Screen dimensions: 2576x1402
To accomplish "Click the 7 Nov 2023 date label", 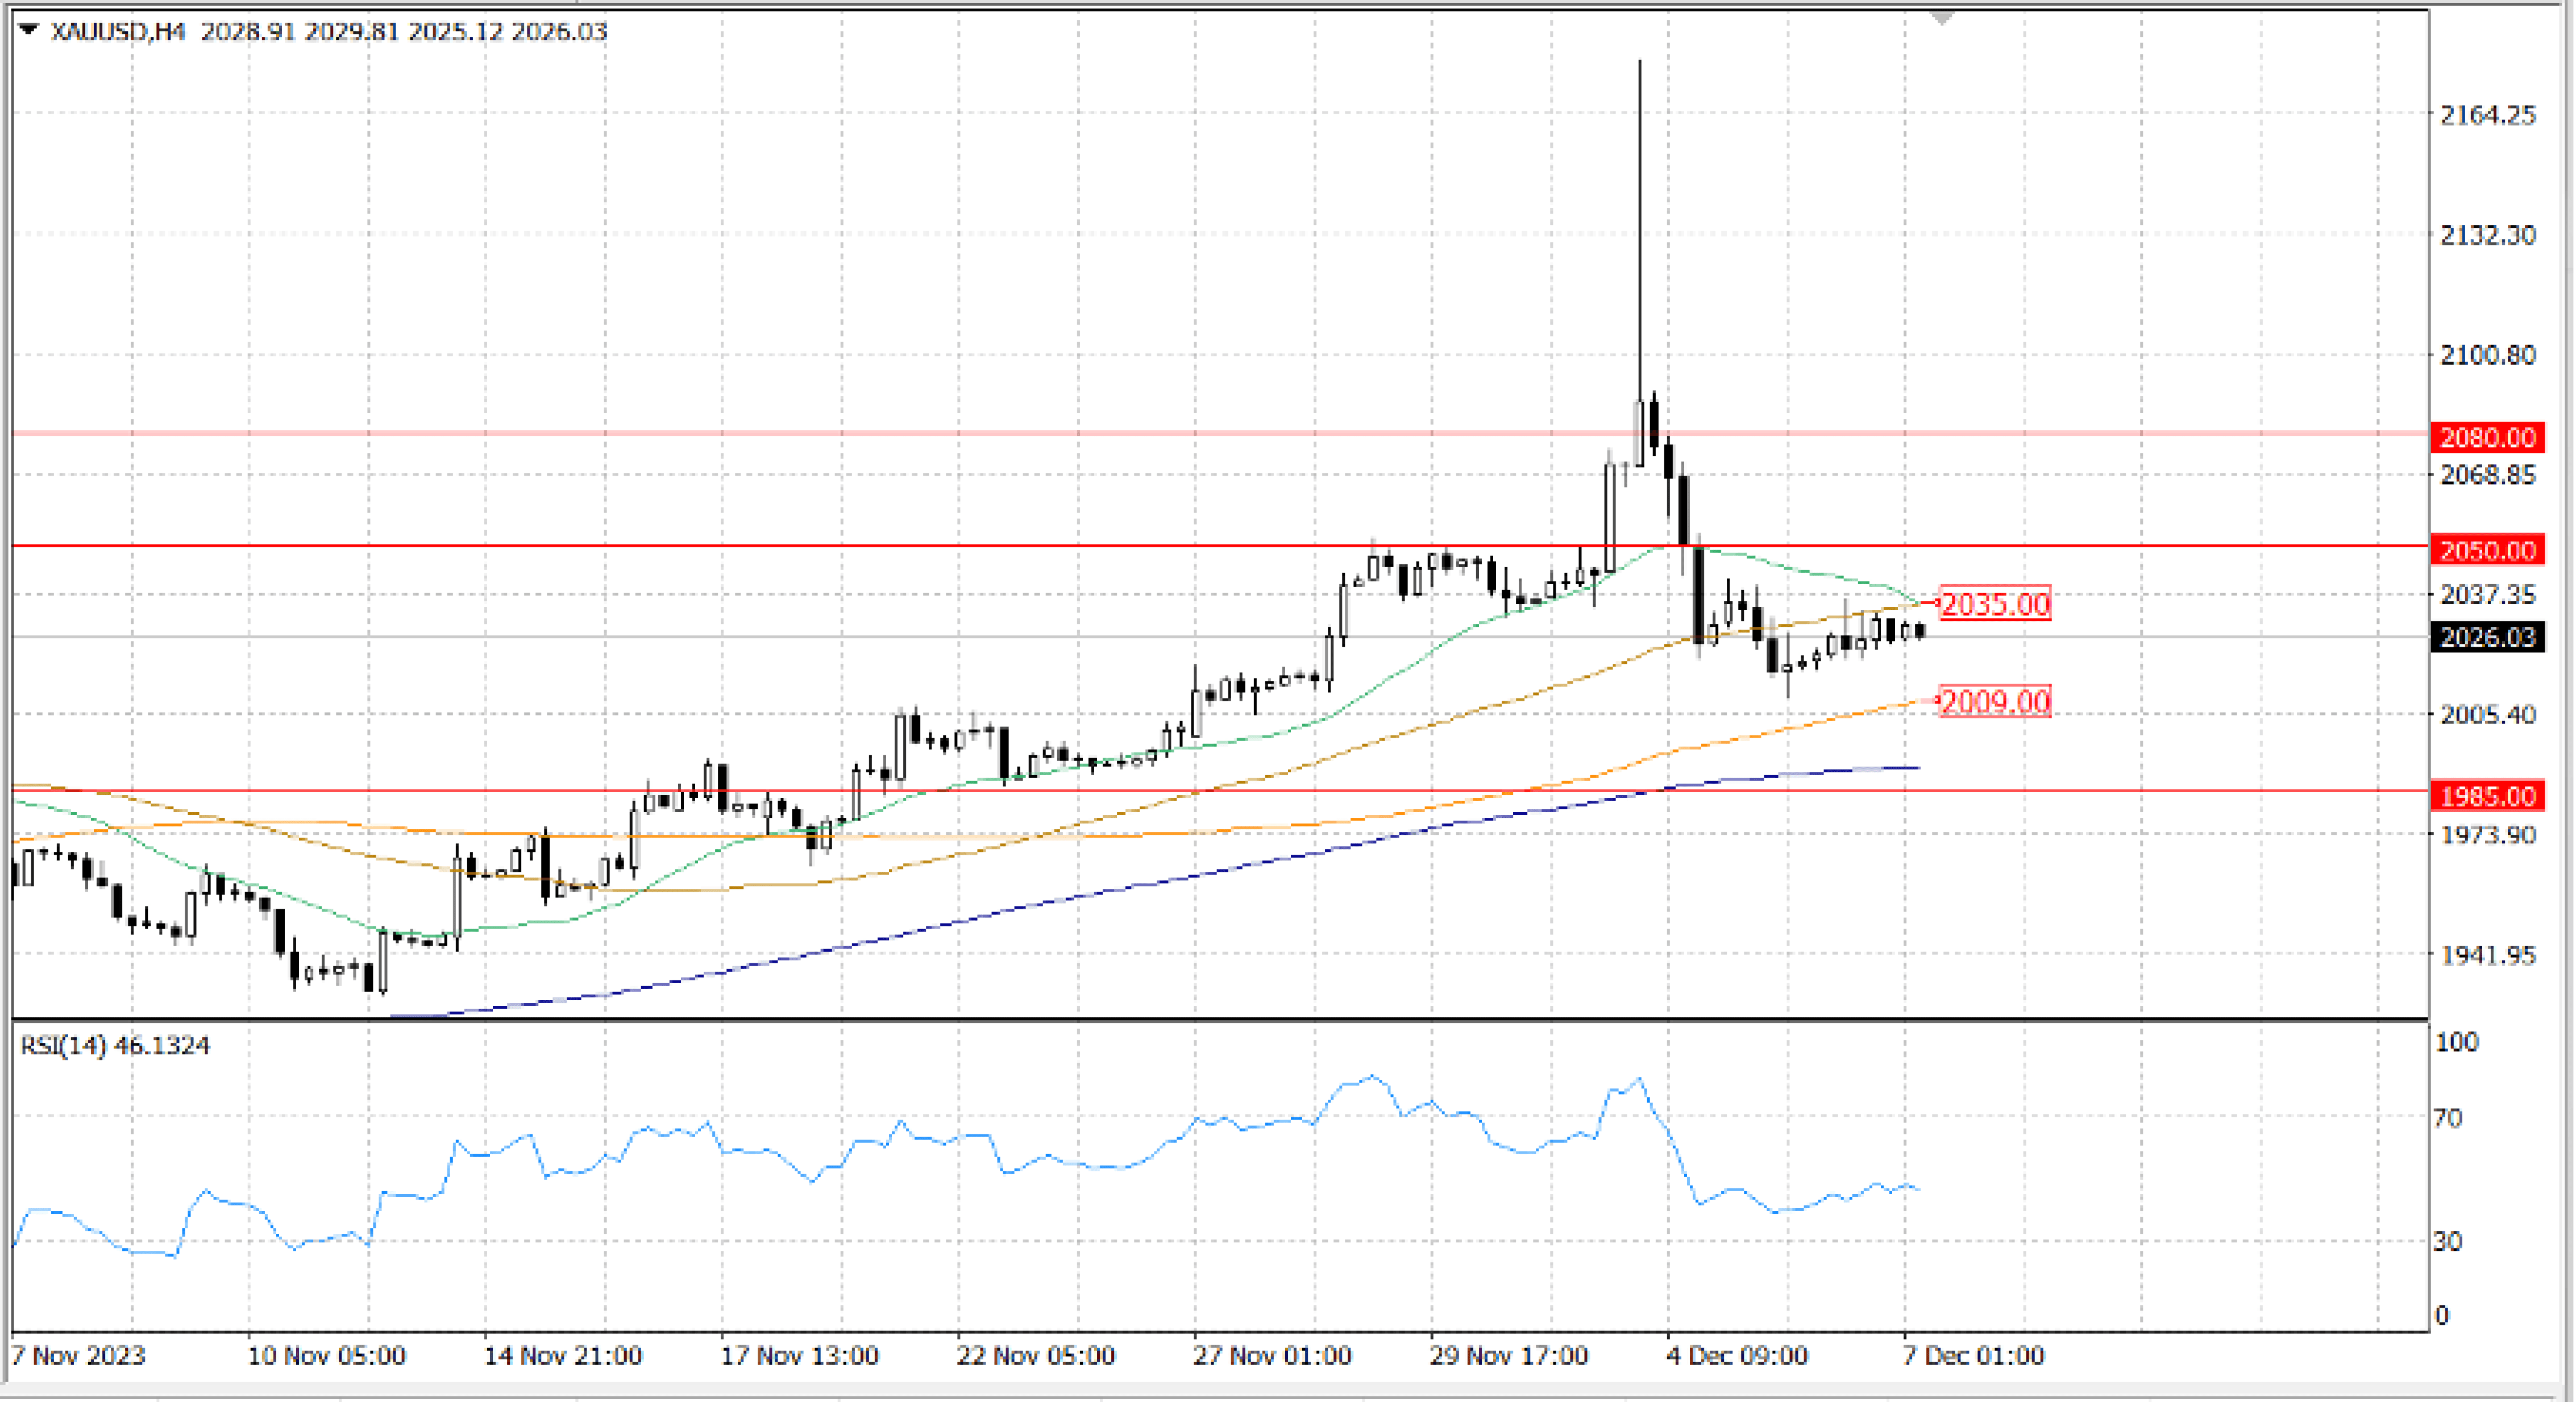I will pos(78,1356).
